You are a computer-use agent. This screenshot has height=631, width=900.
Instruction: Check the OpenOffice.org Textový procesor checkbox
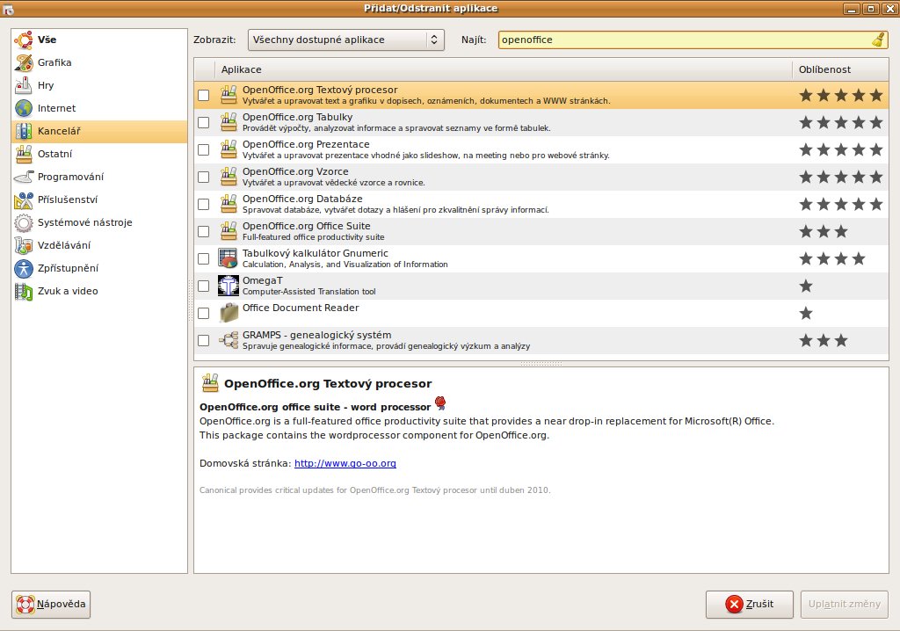[x=204, y=95]
